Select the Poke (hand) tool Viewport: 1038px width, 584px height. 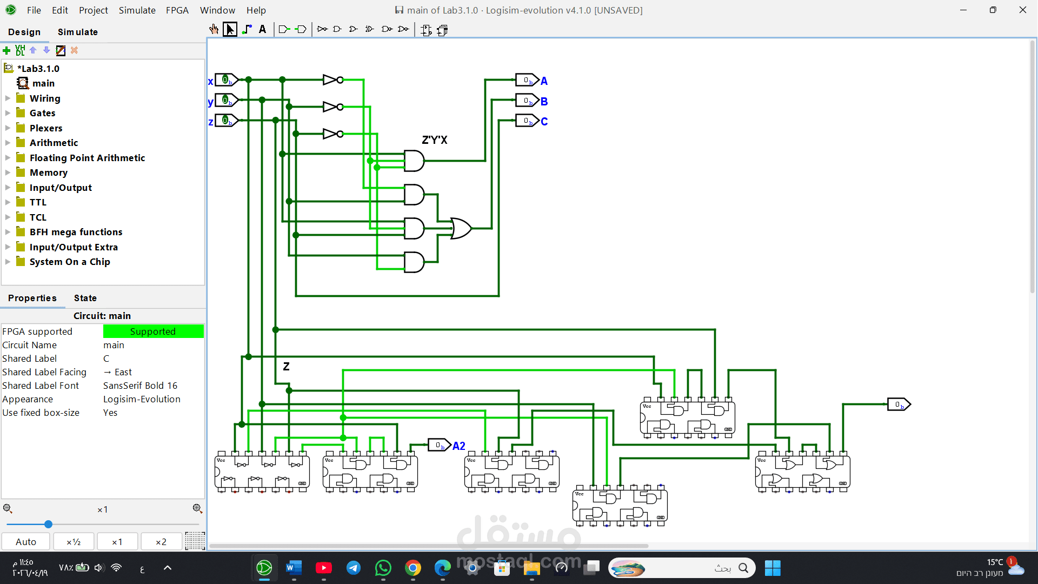point(214,30)
